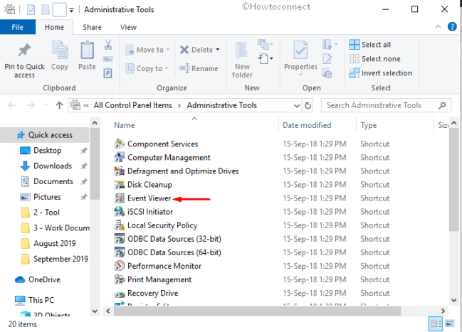Click the Event Viewer shortcut icon
This screenshot has height=332, width=462.
pos(120,198)
